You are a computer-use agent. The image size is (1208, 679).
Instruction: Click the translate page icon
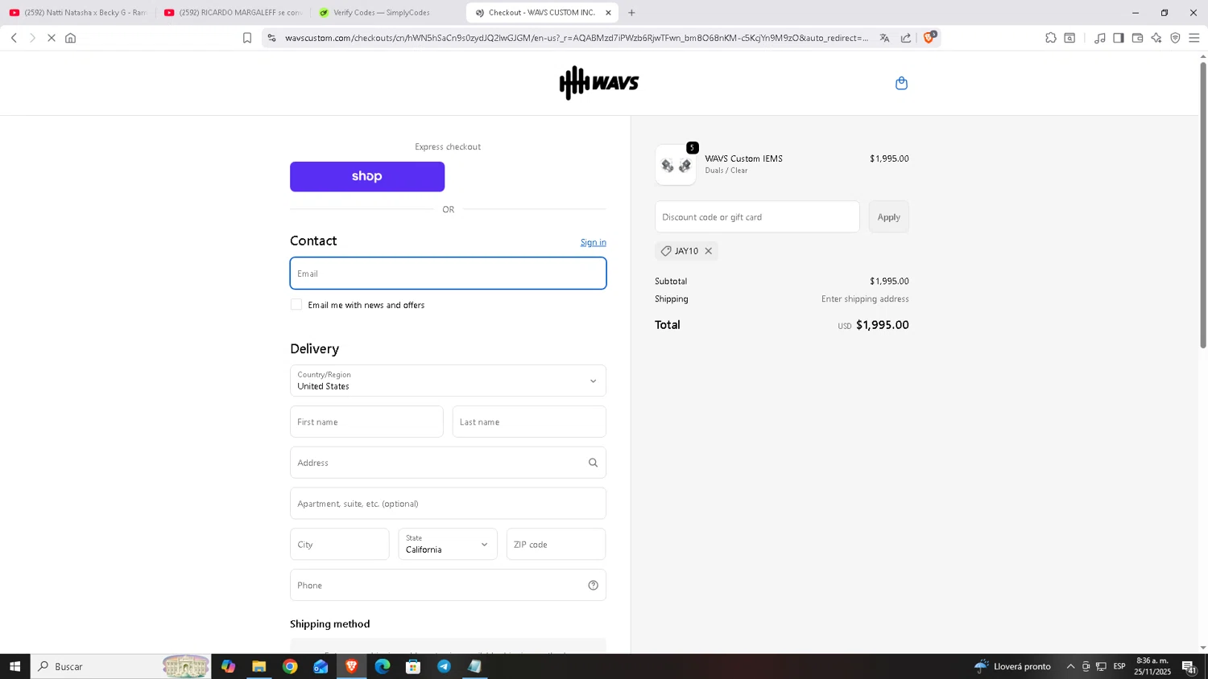884,38
